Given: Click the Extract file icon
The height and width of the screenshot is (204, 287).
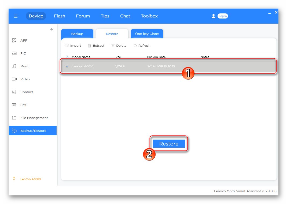Looking at the screenshot, I should click(90, 46).
